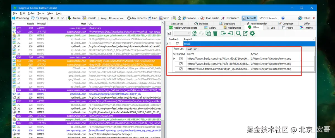Click the timer stopwatch toolbar icon
Screen dimensions: 335x138
[179, 18]
